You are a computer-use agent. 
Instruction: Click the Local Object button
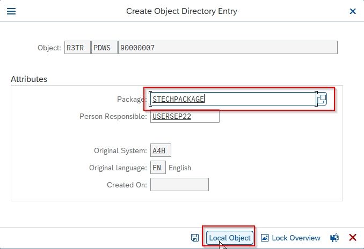[230, 238]
